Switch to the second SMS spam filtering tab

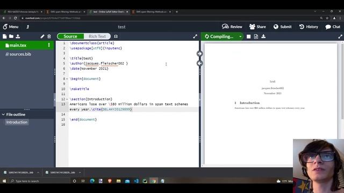pyautogui.click(x=66, y=12)
